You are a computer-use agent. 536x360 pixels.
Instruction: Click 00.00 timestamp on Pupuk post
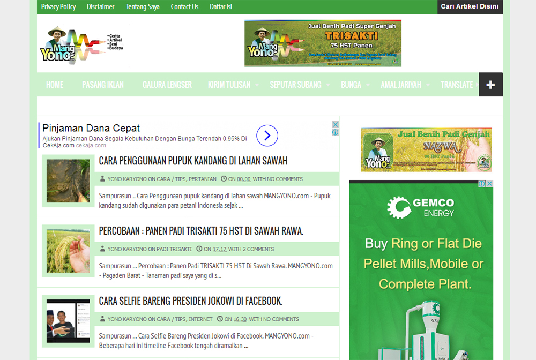point(244,179)
